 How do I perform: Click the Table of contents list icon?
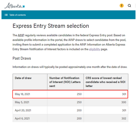(x=6, y=15)
